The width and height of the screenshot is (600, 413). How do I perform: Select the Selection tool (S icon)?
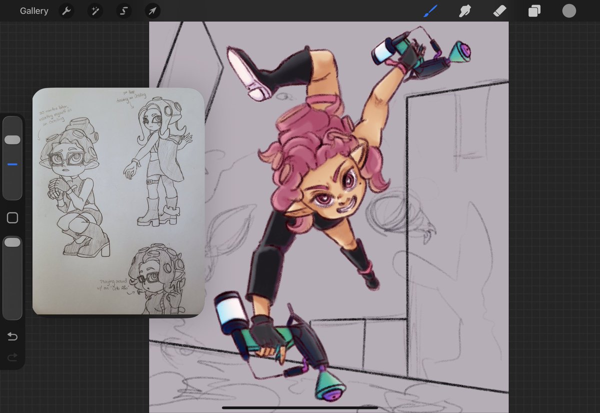point(124,11)
